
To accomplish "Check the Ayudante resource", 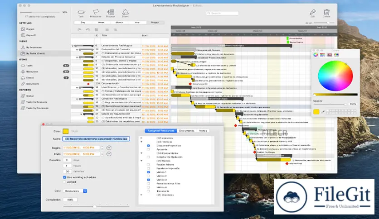I will click(148, 149).
